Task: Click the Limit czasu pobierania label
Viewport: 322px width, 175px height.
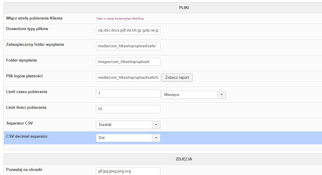Action: [27, 92]
